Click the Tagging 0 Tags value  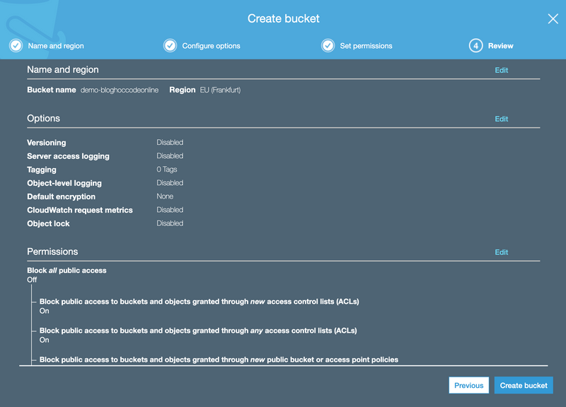167,170
